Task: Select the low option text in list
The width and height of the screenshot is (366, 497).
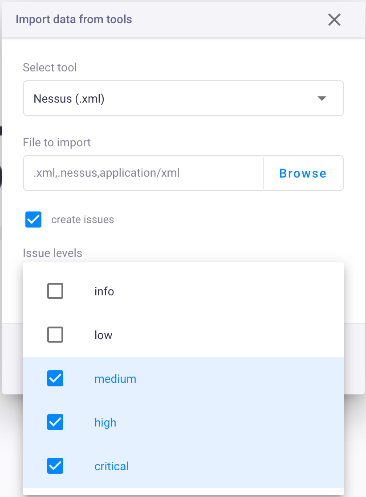Action: [103, 335]
